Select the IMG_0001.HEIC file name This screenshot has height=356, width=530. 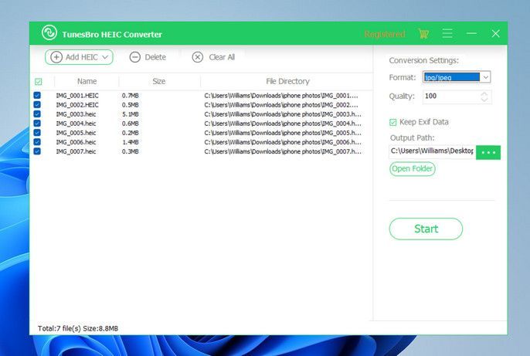click(x=77, y=96)
